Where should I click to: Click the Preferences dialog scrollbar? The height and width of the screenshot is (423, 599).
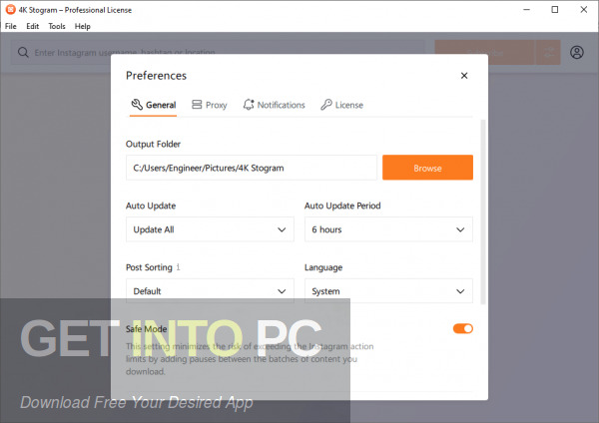pyautogui.click(x=483, y=211)
